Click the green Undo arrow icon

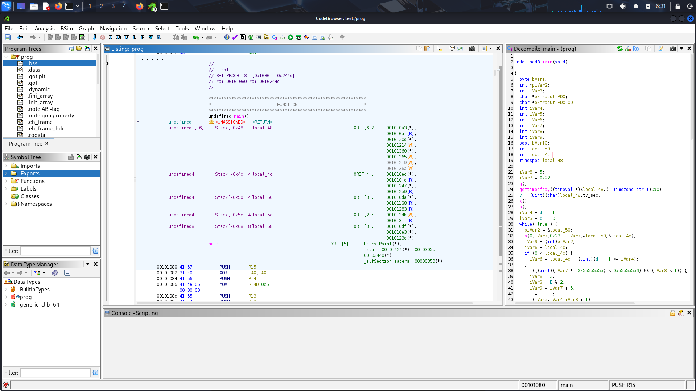196,37
